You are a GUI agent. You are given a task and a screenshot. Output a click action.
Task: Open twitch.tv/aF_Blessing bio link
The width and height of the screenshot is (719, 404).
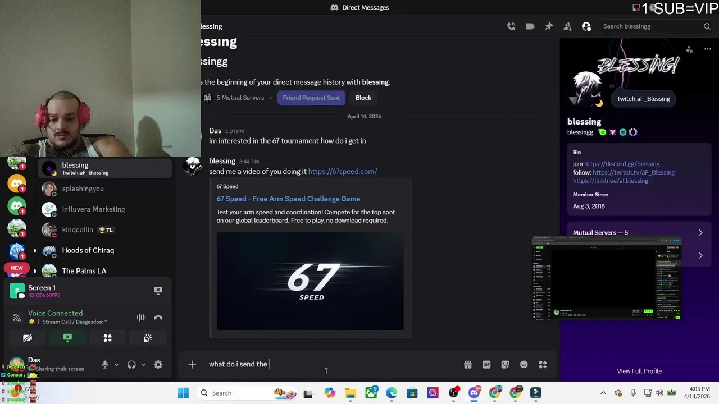click(x=634, y=172)
